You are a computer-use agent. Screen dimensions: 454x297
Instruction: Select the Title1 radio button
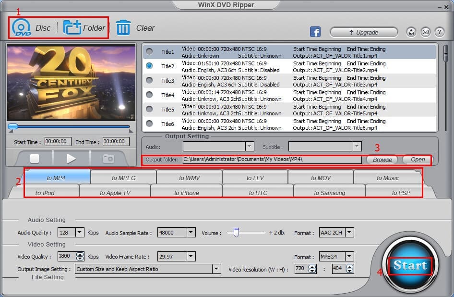pyautogui.click(x=149, y=51)
